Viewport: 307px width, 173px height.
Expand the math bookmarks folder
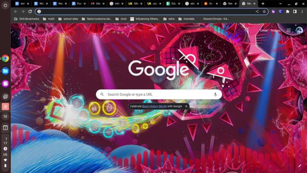click(x=49, y=19)
